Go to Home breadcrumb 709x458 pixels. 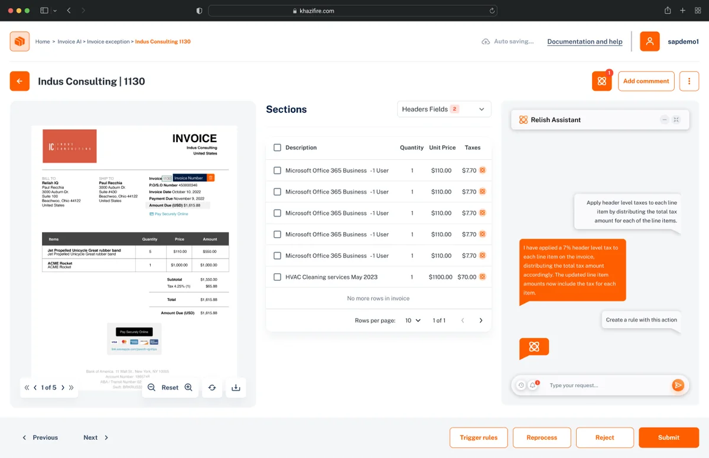point(43,42)
